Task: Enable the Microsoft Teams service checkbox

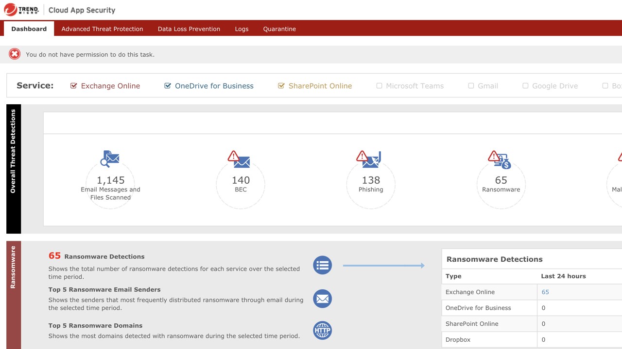Action: pos(379,86)
